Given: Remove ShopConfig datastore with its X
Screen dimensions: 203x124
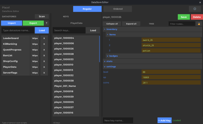Looking at the screenshot, I should coord(44,61).
